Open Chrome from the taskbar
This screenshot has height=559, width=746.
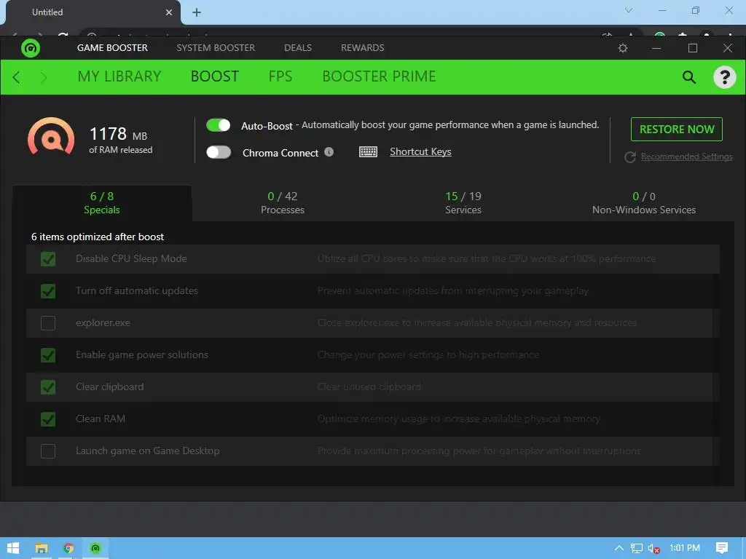tap(68, 548)
